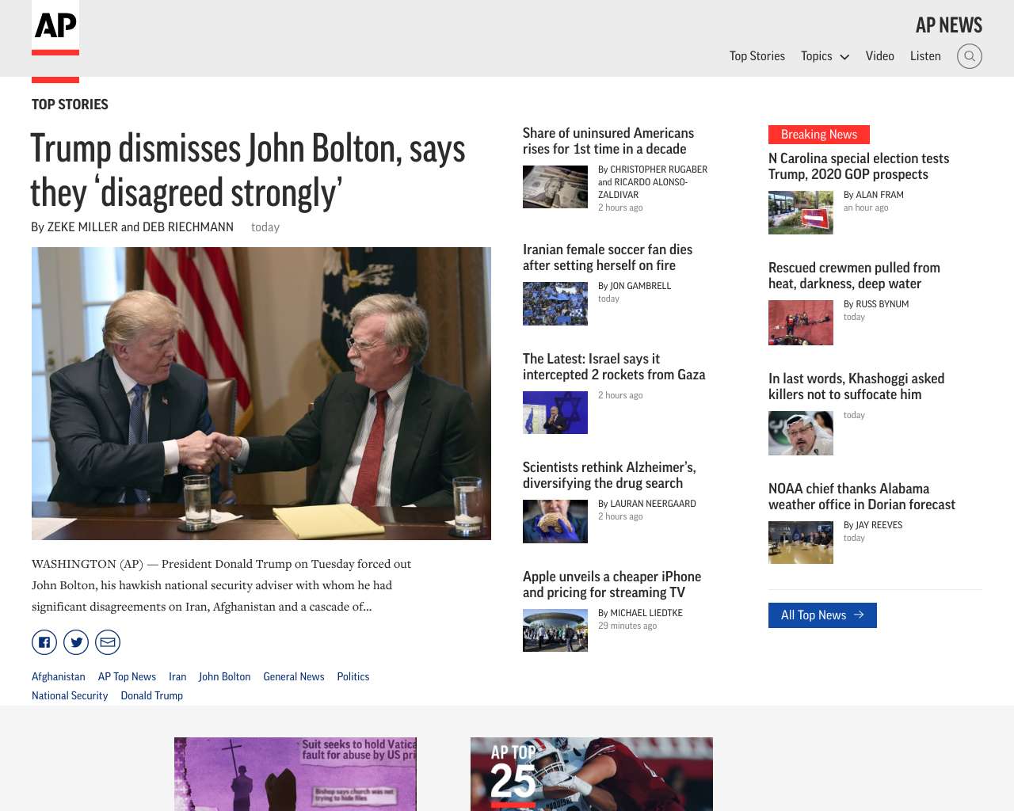Open the Video nav item

(879, 56)
